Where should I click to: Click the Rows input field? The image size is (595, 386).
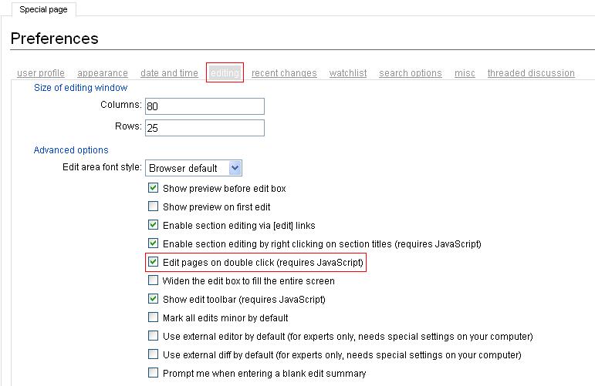(x=204, y=127)
